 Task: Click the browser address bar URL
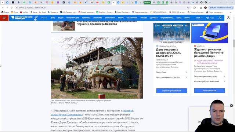(x=32, y=8)
